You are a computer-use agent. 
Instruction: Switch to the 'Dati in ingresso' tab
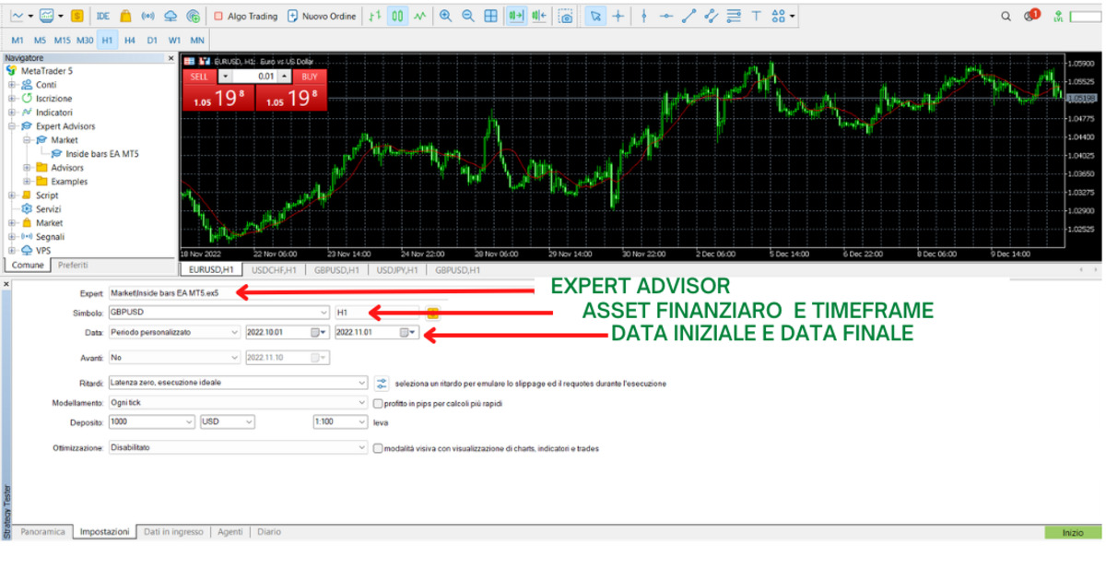click(173, 532)
